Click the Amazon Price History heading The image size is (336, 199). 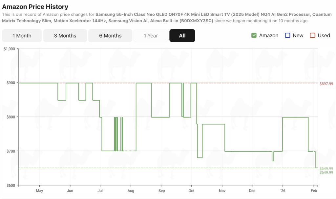[x=35, y=7]
